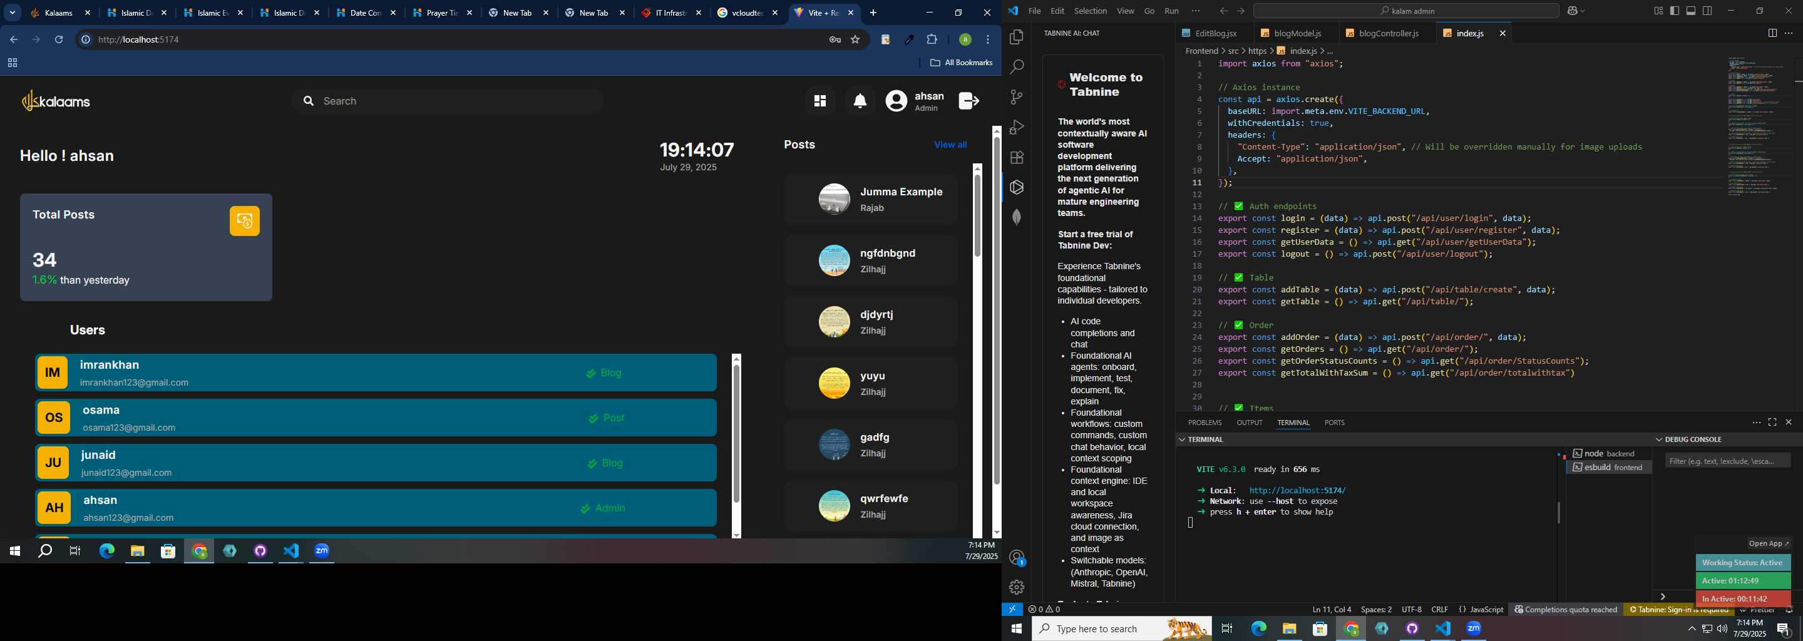1803x641 pixels.
Task: Focus the Kalaams Search field
Action: [448, 101]
